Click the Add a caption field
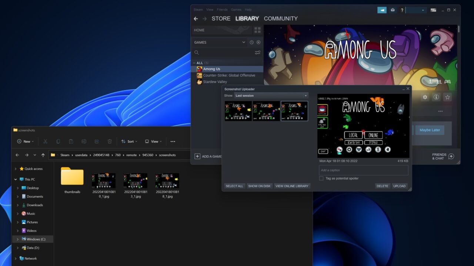 click(x=364, y=170)
